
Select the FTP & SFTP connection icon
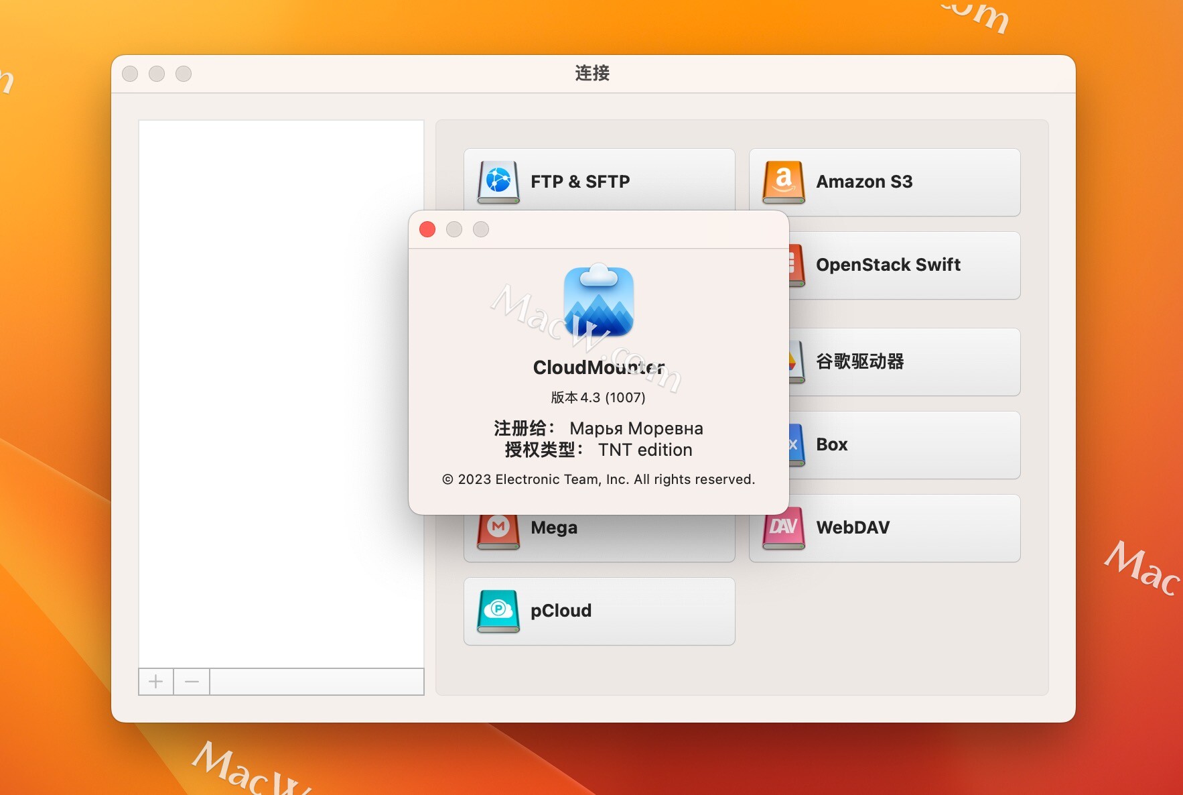pyautogui.click(x=497, y=182)
